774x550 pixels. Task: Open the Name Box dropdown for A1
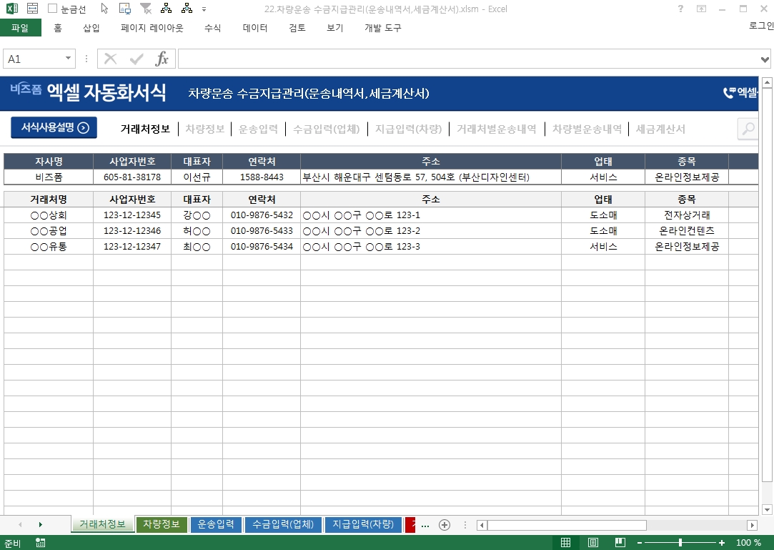69,59
